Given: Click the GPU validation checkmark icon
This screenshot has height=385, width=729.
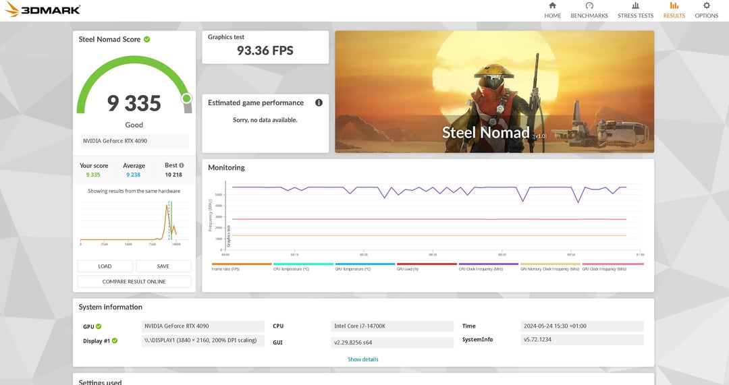Looking at the screenshot, I should tap(99, 326).
